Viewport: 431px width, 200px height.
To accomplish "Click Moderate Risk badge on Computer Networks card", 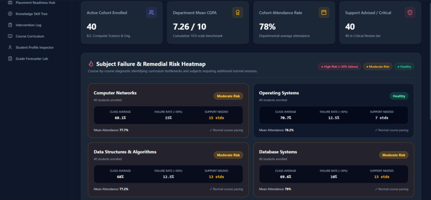I will tap(228, 96).
